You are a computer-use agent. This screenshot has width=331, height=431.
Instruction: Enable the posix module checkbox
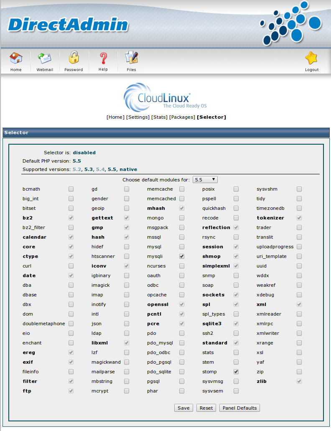[236, 189]
